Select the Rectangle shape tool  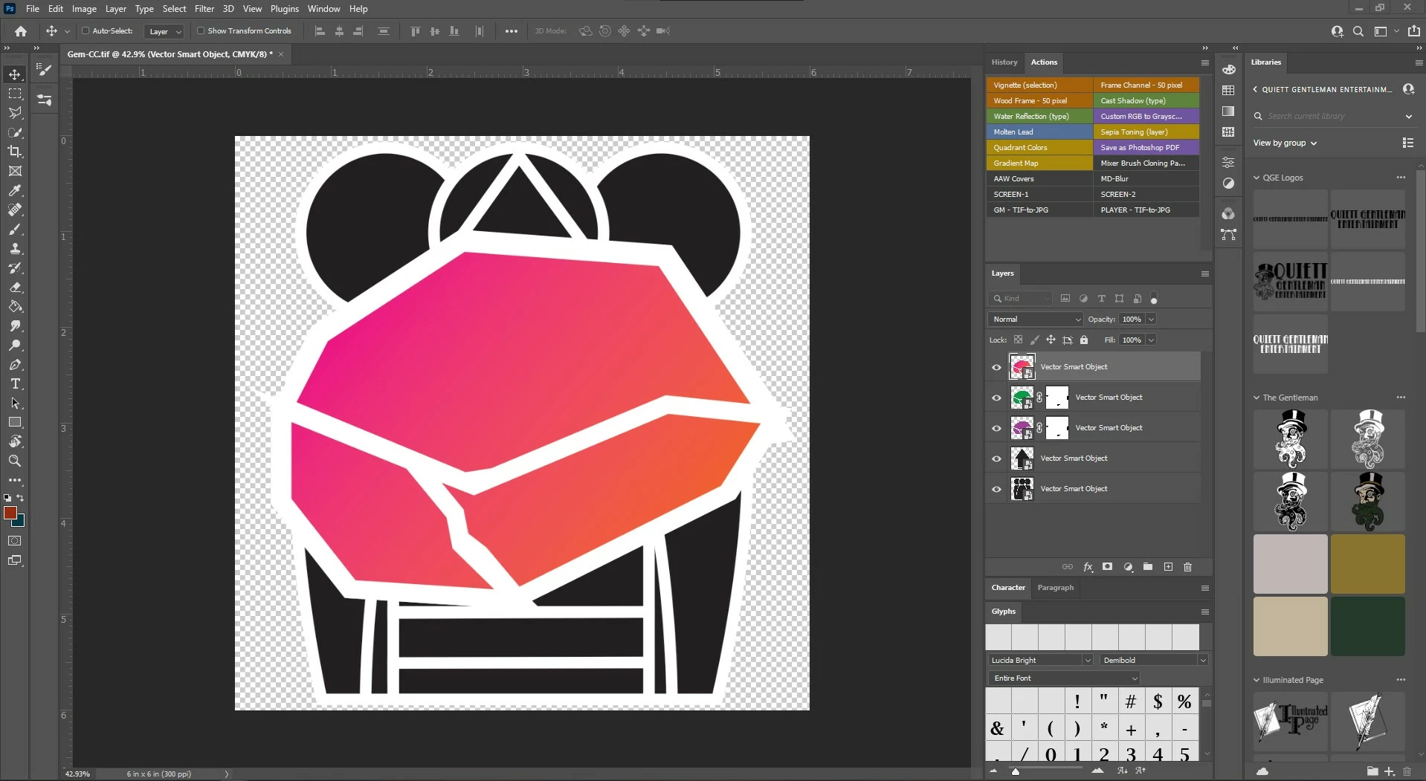pyautogui.click(x=15, y=422)
